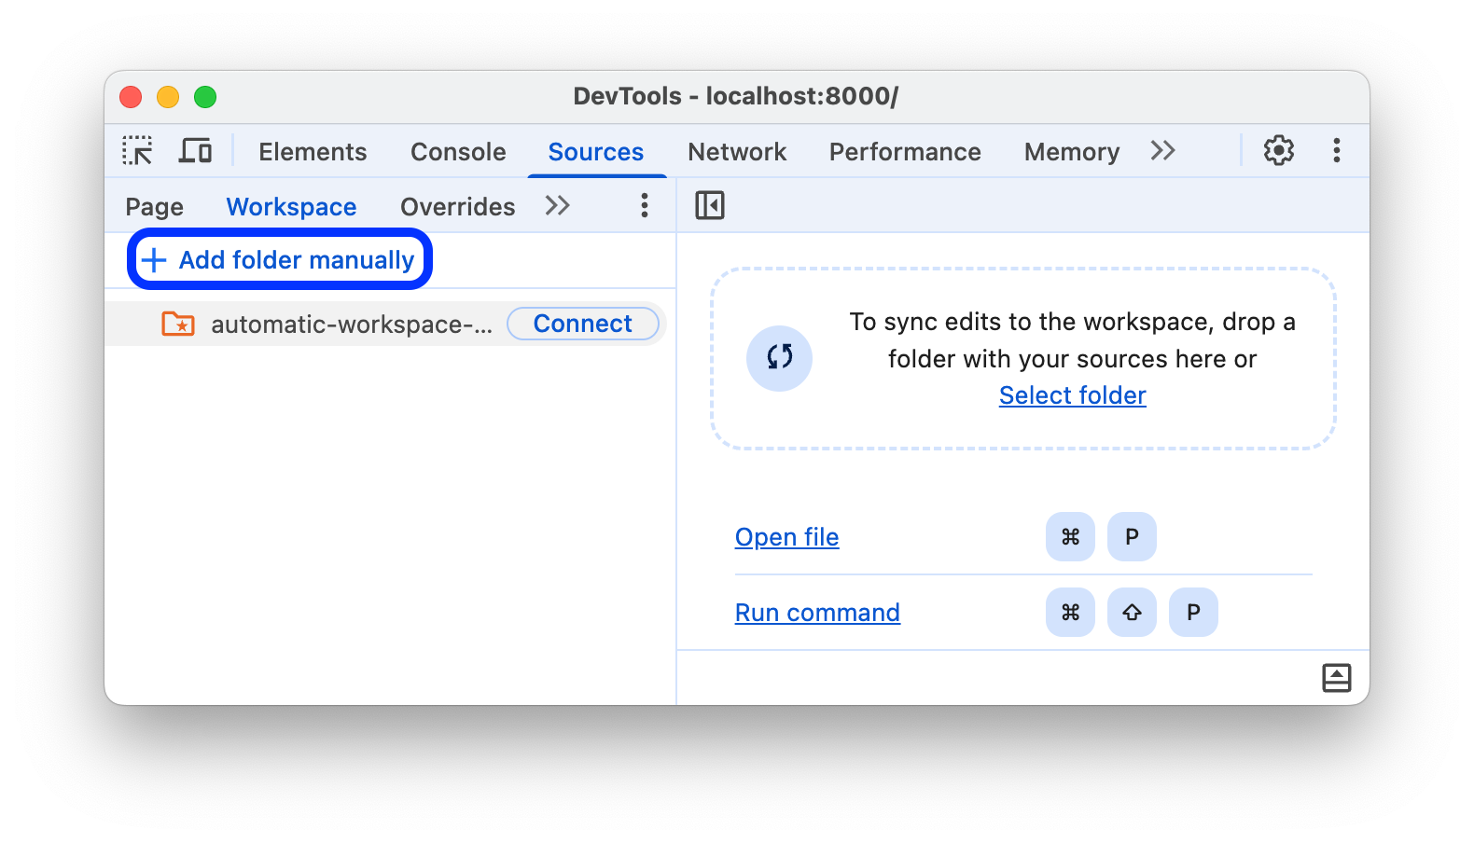This screenshot has width=1474, height=843.
Task: Click the orange workspace folder icon
Action: tap(176, 324)
